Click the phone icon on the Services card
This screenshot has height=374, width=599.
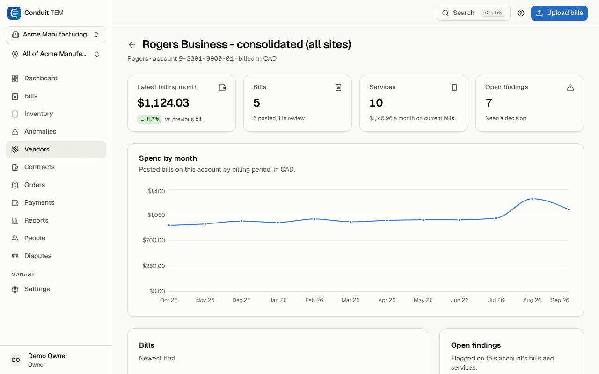(454, 87)
